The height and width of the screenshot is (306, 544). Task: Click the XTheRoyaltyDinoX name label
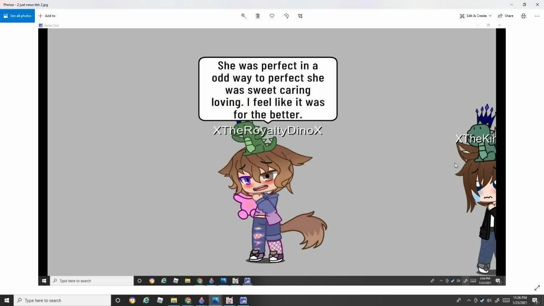point(268,130)
